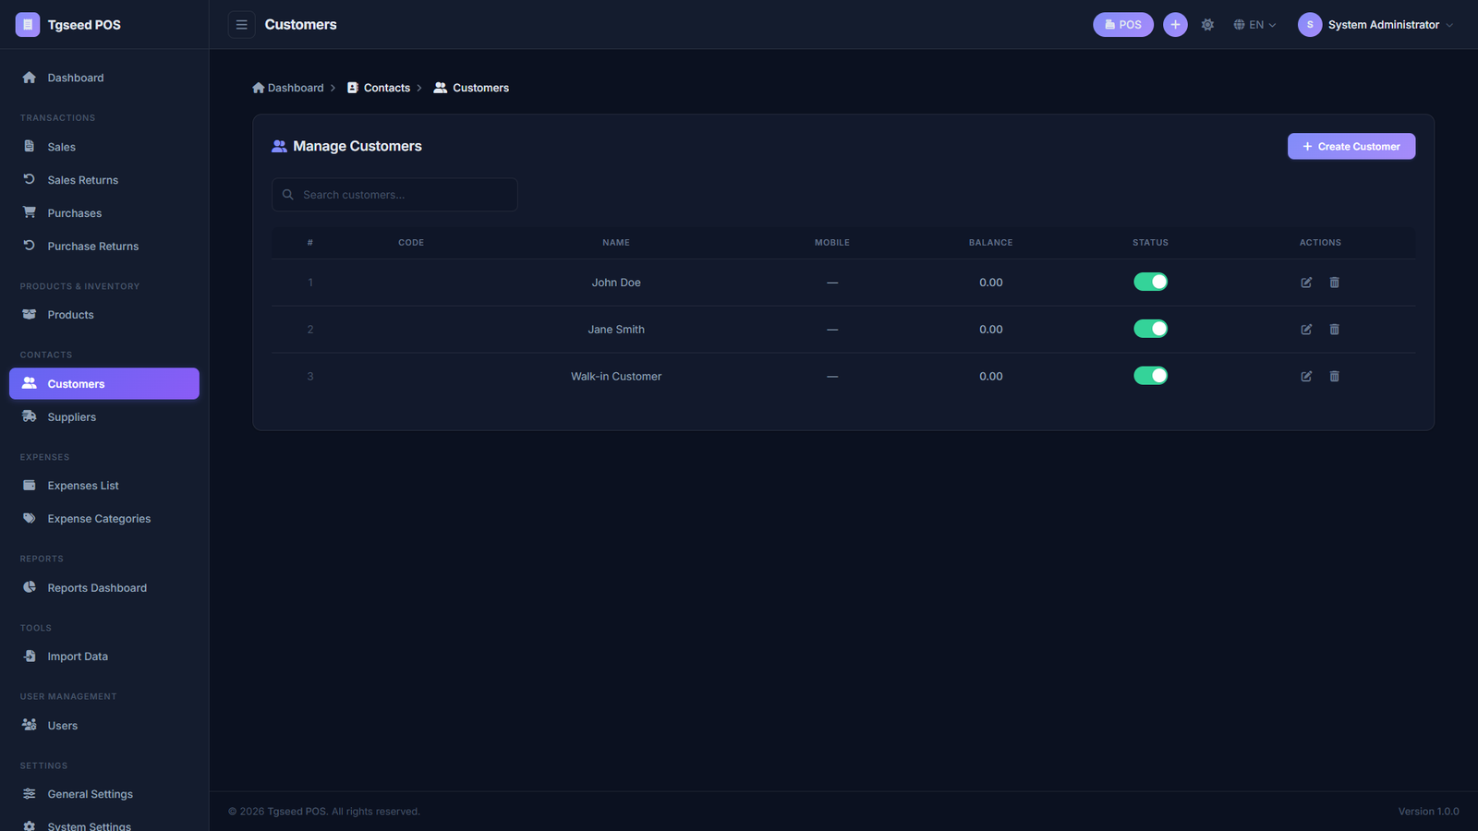Click the John Doe name cell
Viewport: 1478px width, 831px height.
pos(616,283)
